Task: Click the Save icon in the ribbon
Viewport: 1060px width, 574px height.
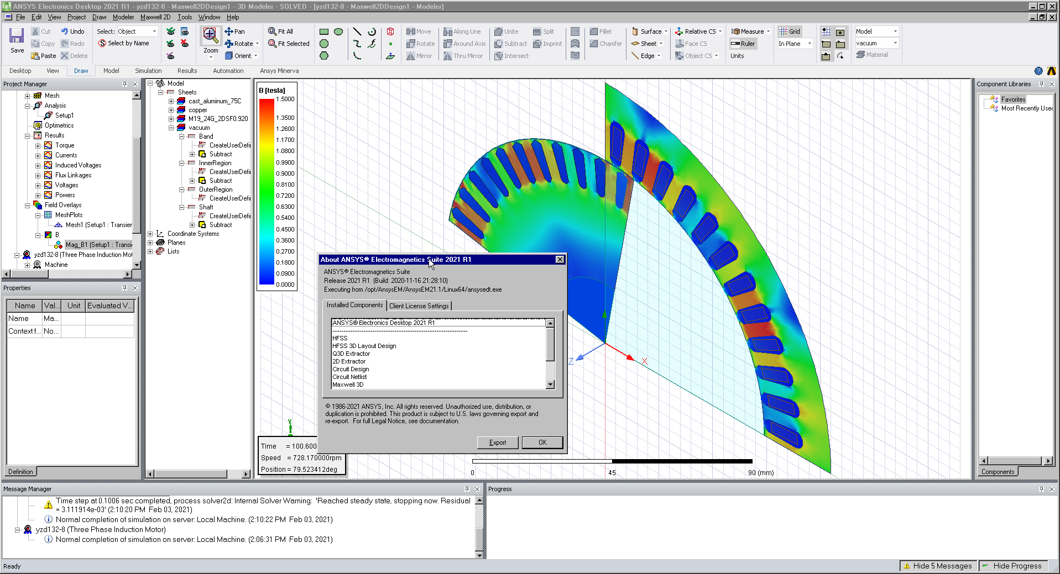Action: pyautogui.click(x=17, y=36)
